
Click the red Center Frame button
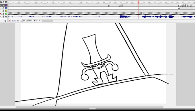point(9,21)
